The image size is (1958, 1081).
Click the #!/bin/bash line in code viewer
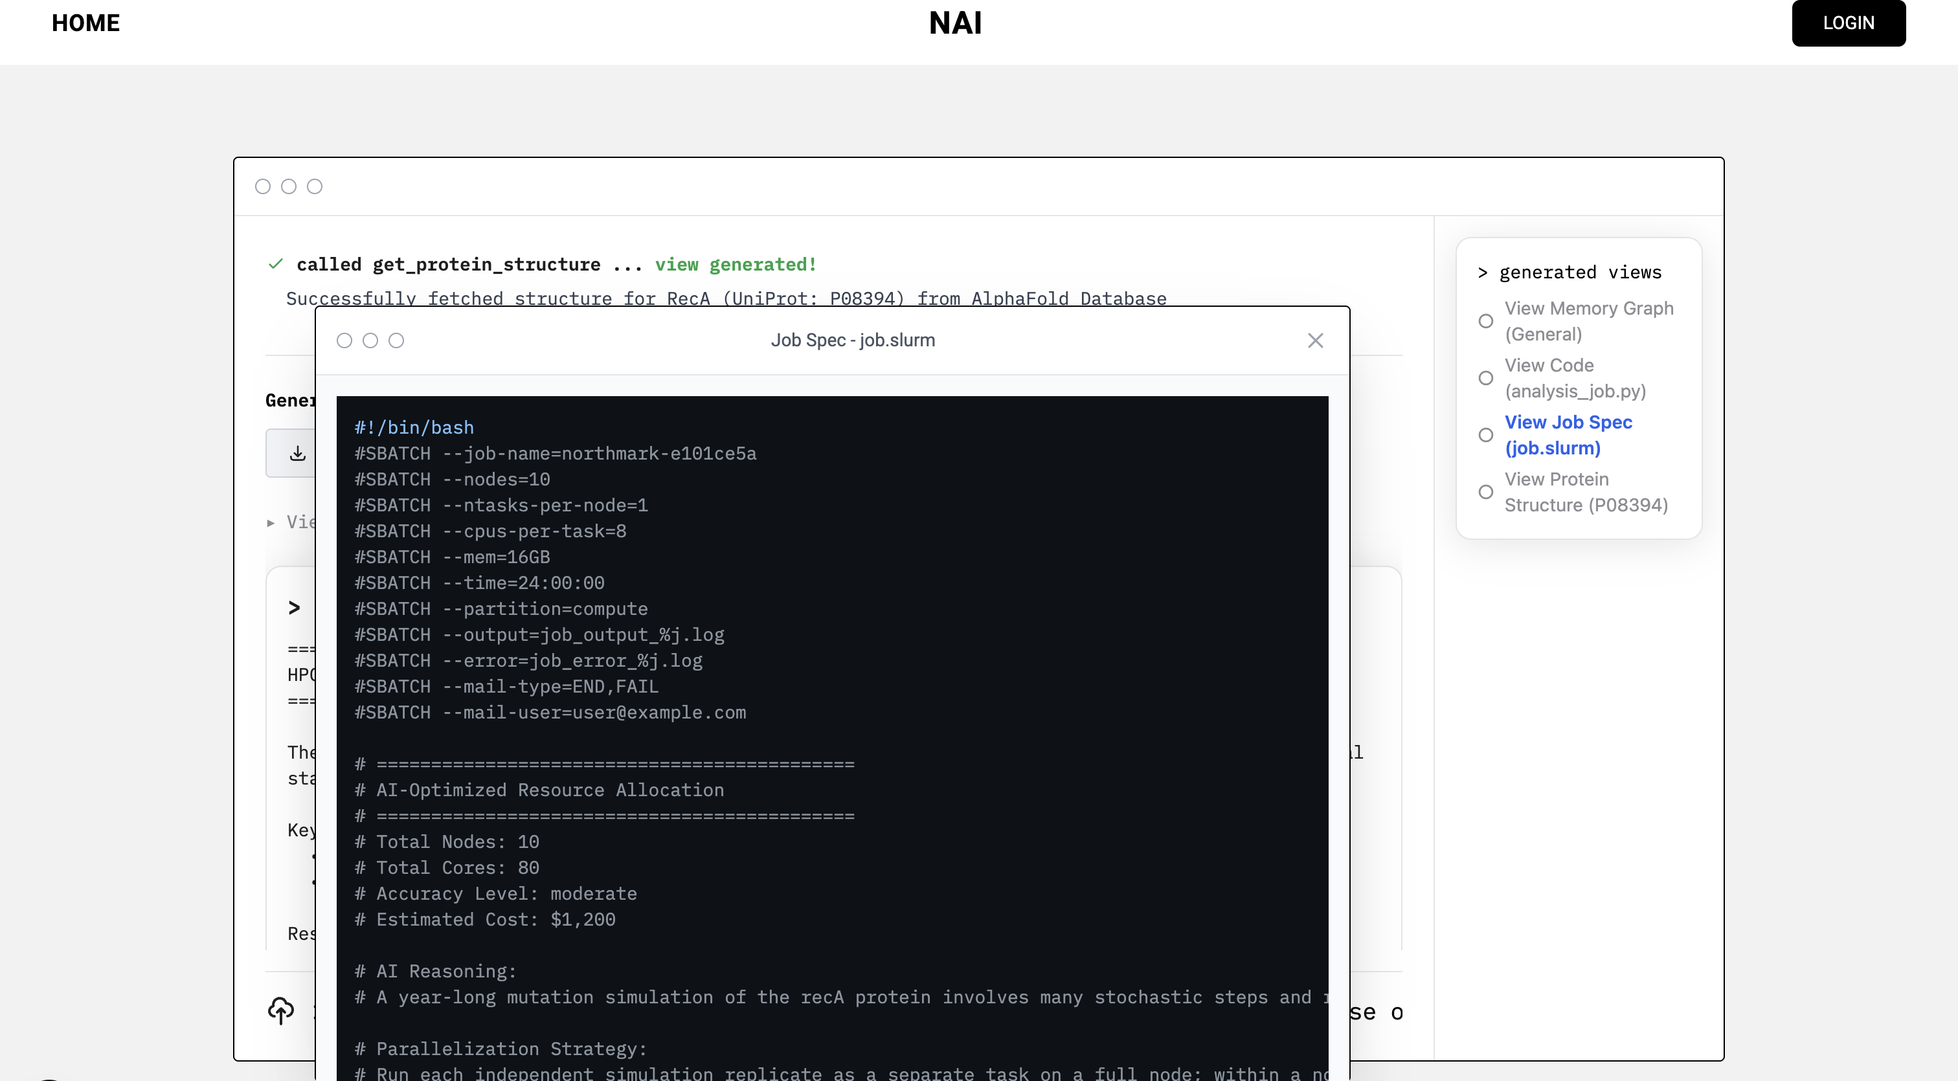point(414,428)
